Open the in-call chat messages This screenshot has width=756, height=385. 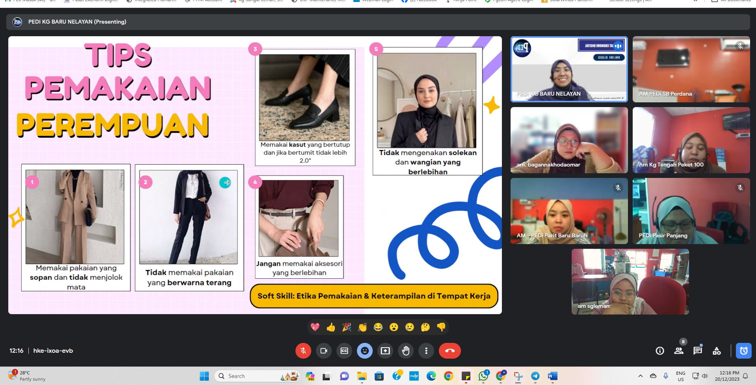coord(698,351)
